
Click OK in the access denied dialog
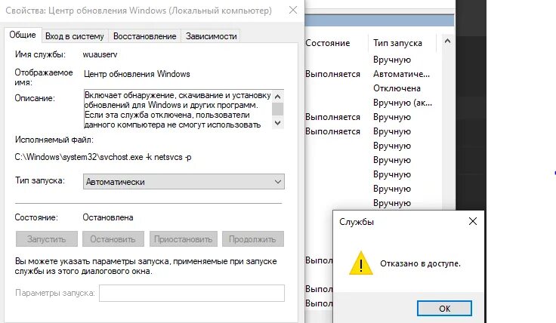[444, 309]
